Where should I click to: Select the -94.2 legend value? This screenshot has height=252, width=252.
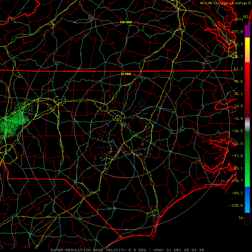pos(237,193)
